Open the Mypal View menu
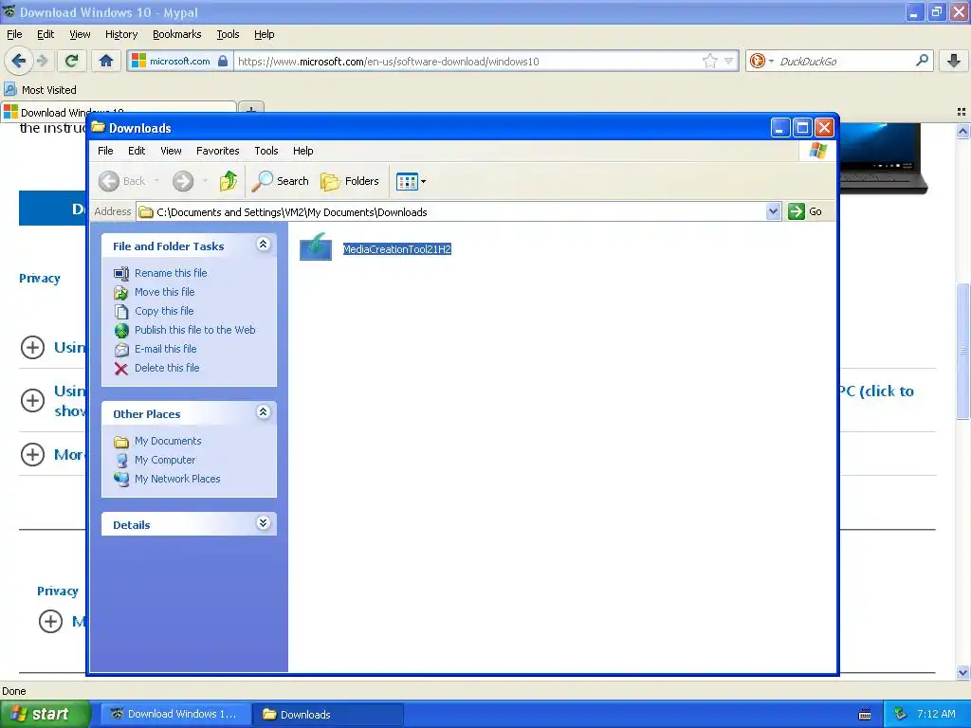The image size is (971, 728). pos(80,34)
